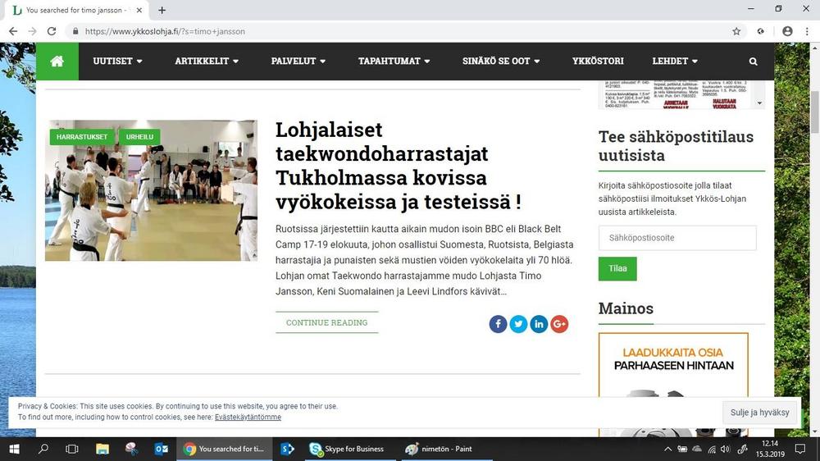The width and height of the screenshot is (820, 461).
Task: Open the search magnifier in site navbar
Action: [753, 62]
